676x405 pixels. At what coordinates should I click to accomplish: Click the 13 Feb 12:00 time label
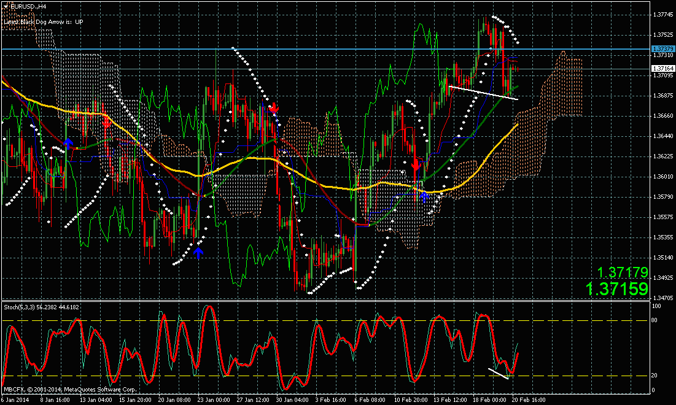tap(449, 400)
